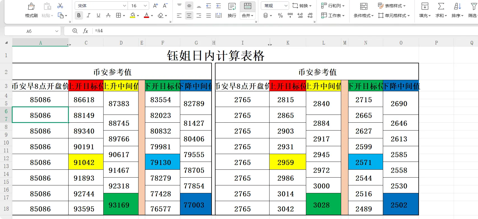Open the 合并 merge dropdown
Screen dimensions: 478x219
click(x=248, y=16)
